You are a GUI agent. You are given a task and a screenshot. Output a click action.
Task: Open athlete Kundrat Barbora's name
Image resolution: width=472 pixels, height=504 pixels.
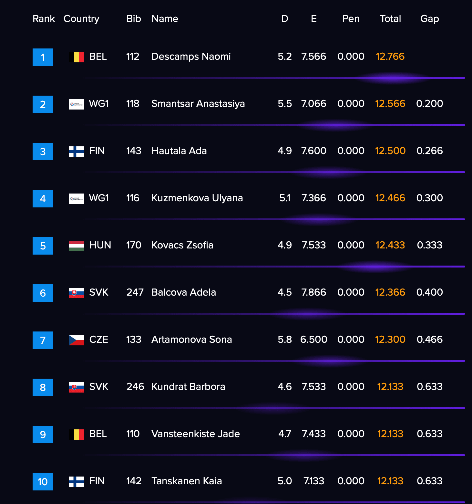click(188, 387)
